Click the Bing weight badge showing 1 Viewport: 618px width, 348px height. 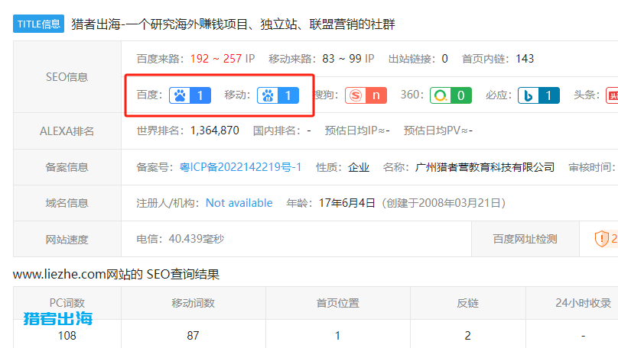[x=538, y=95]
